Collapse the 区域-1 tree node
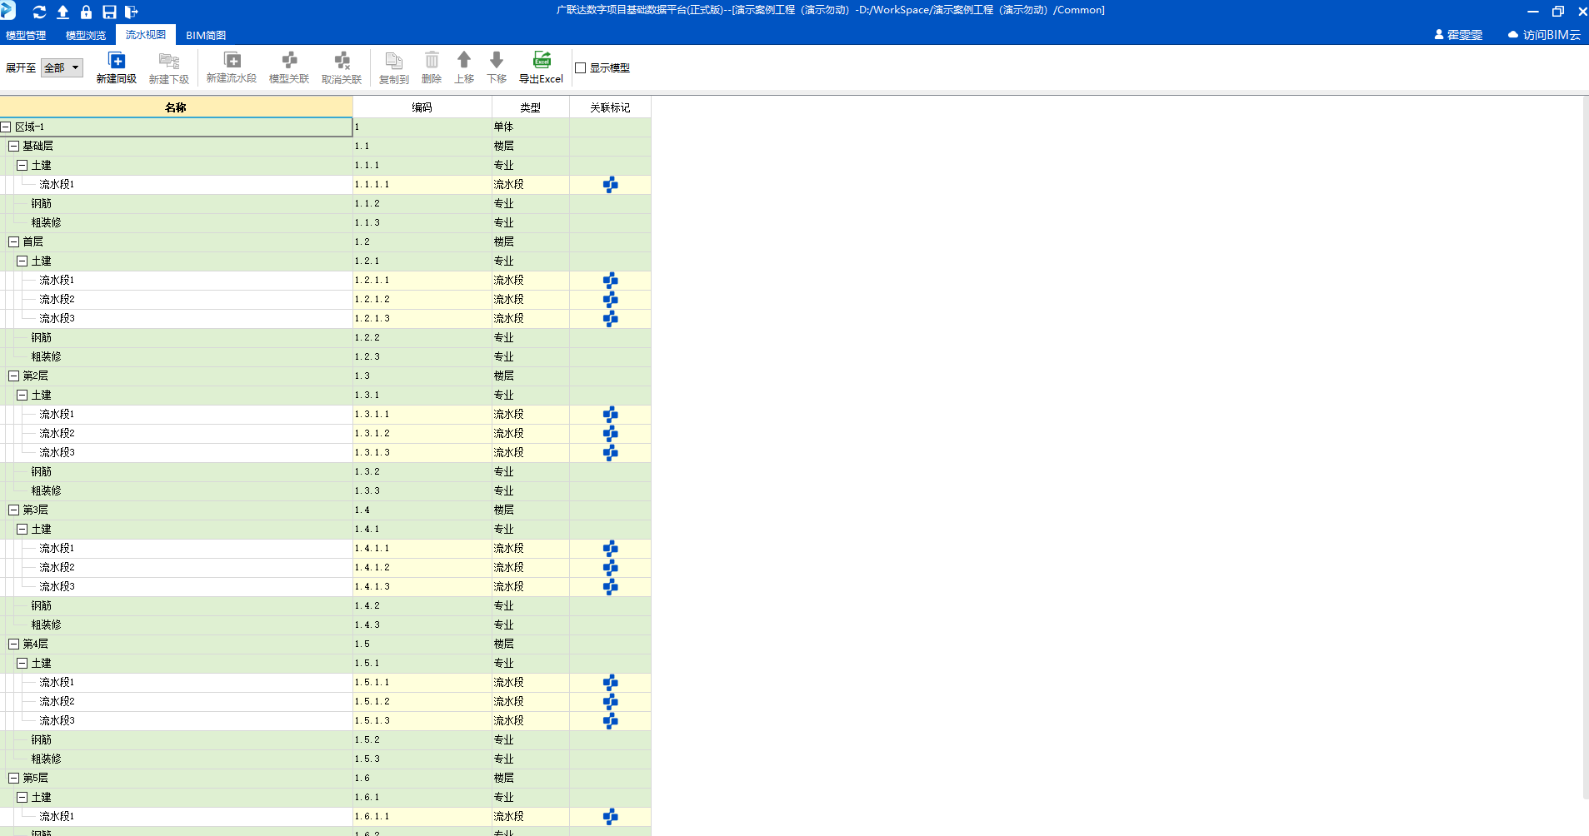This screenshot has width=1589, height=836. point(6,127)
